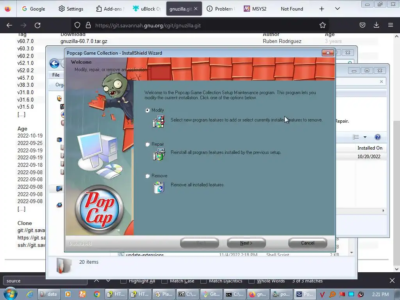Viewport: 400px width, 300px height.
Task: Click the Explorer window back arrow
Action: tap(54, 63)
